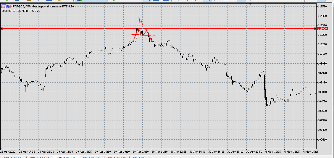Click the '30 Apr 20:50' time label
The width and height of the screenshot is (334, 158).
[254, 151]
